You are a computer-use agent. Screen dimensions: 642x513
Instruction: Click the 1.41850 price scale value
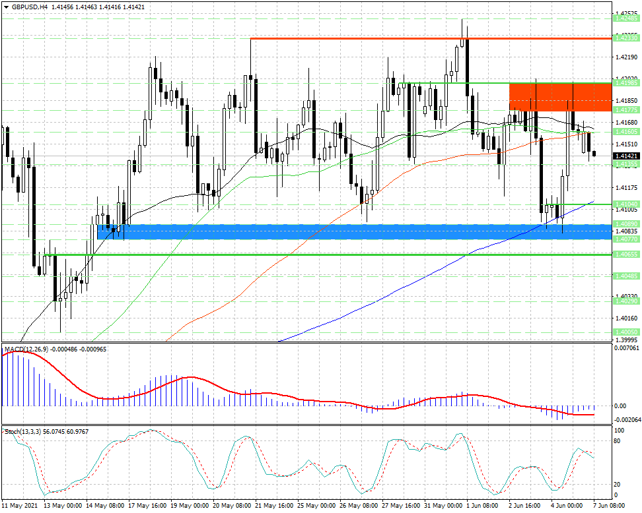(626, 101)
